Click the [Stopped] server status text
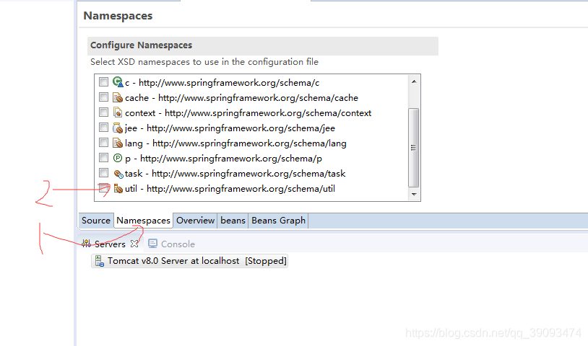Screen dimensions: 588x346 (266, 261)
